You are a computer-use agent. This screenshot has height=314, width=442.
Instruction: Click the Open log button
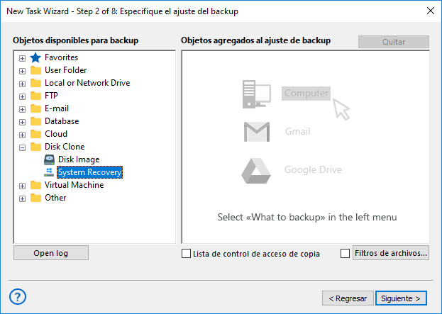pyautogui.click(x=50, y=253)
